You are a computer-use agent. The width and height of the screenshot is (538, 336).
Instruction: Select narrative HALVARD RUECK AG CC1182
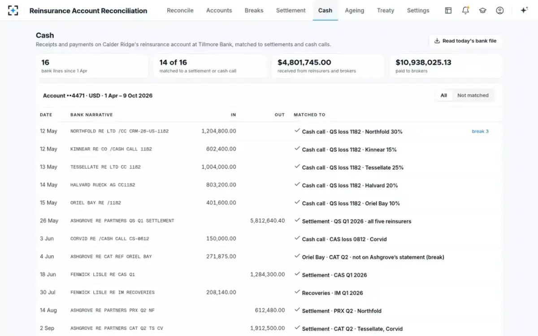click(x=103, y=185)
